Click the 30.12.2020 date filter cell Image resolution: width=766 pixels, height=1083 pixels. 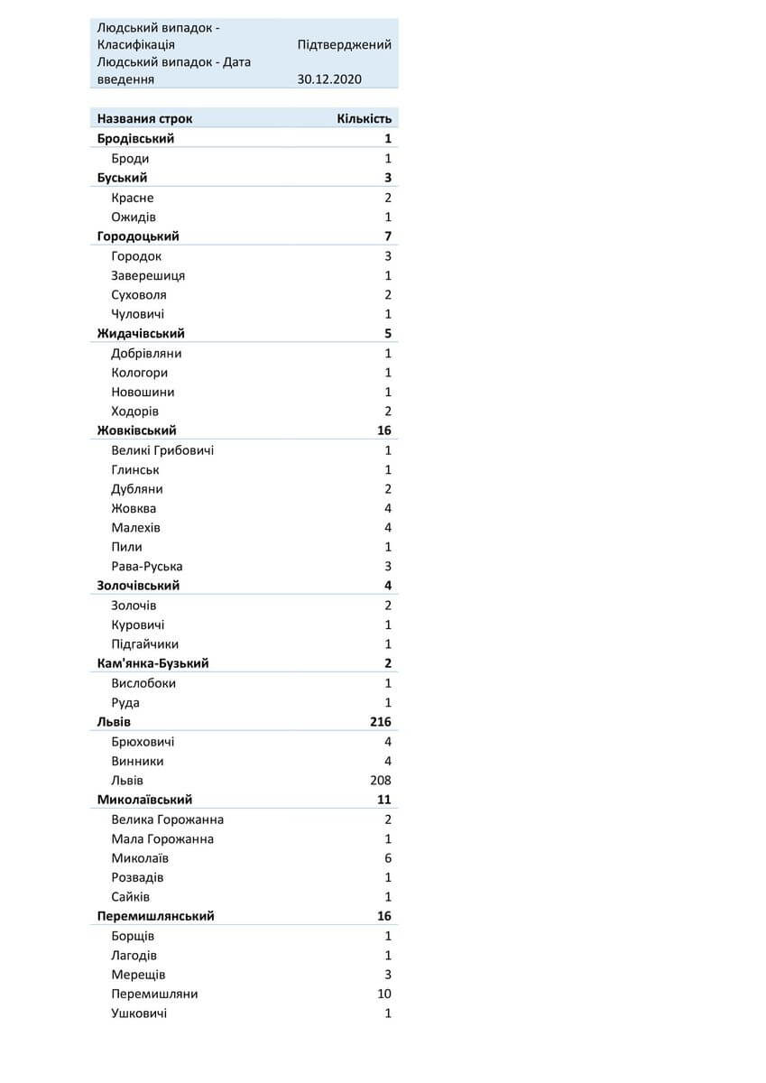[x=329, y=79]
